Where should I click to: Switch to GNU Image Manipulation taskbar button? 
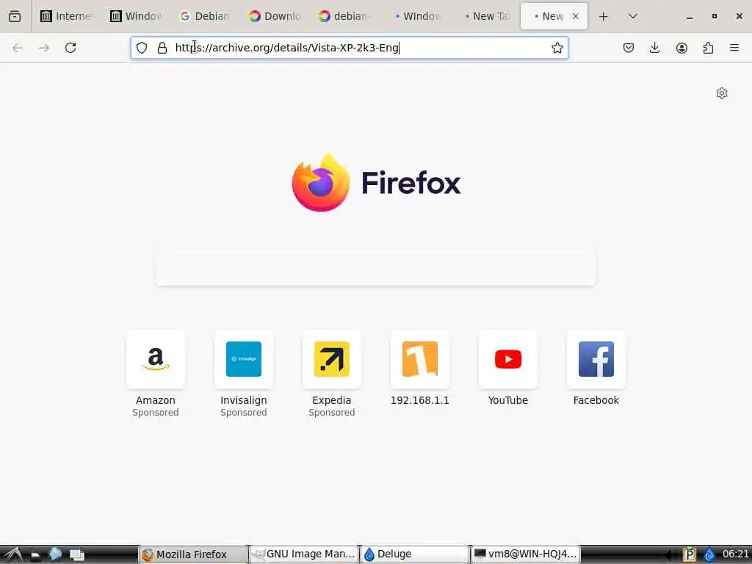point(304,554)
